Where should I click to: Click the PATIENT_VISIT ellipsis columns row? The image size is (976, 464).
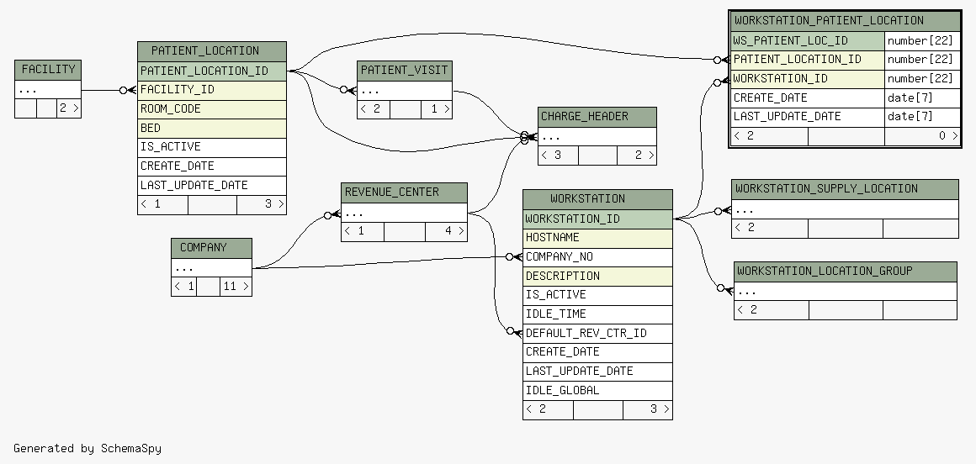405,91
